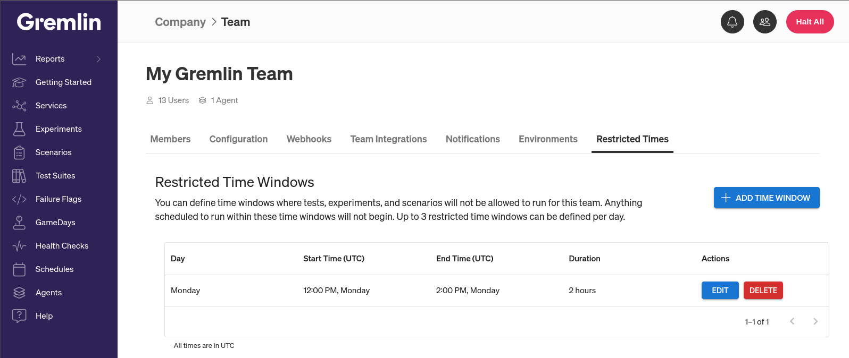Image resolution: width=849 pixels, height=358 pixels.
Task: Open the notifications bell icon
Action: [733, 22]
